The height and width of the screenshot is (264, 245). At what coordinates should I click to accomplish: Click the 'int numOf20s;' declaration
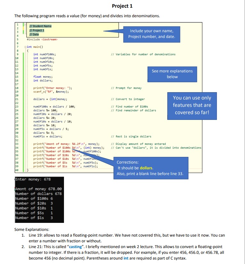[x=43, y=58]
